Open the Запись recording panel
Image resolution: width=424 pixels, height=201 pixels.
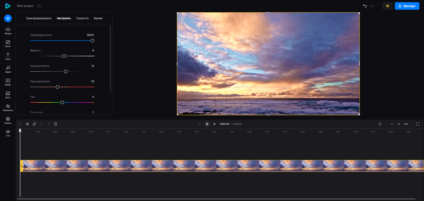[8, 120]
